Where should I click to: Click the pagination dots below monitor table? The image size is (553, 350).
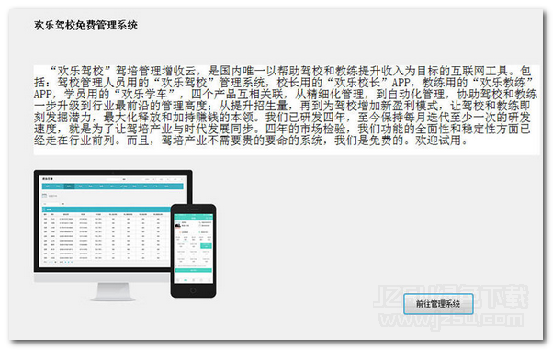point(59,262)
